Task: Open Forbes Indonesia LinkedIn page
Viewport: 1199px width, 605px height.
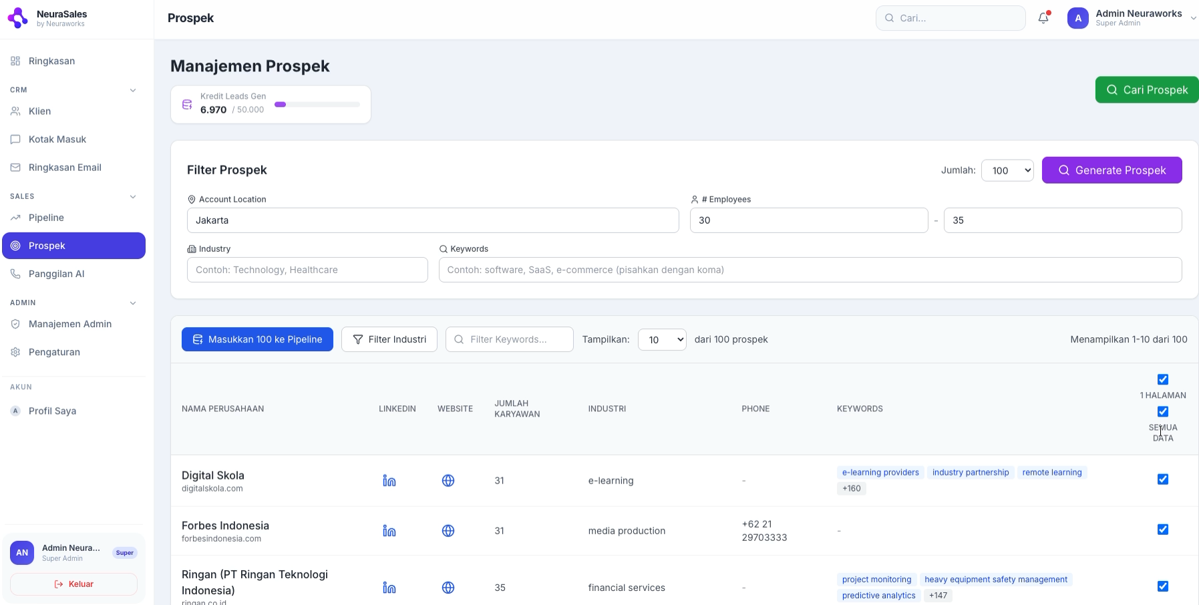Action: (x=389, y=531)
